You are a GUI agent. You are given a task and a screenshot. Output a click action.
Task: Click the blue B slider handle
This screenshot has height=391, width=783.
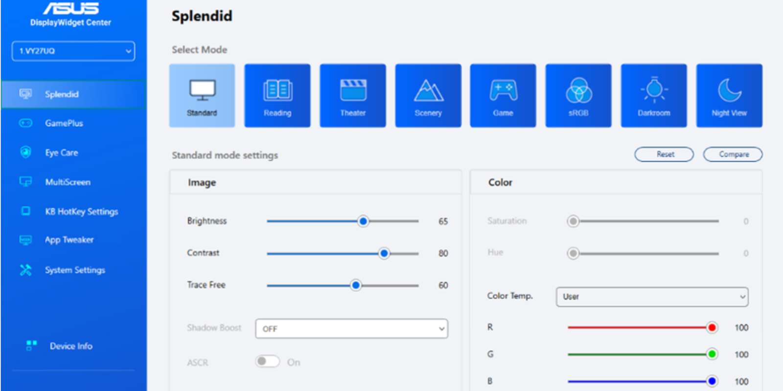tap(712, 381)
